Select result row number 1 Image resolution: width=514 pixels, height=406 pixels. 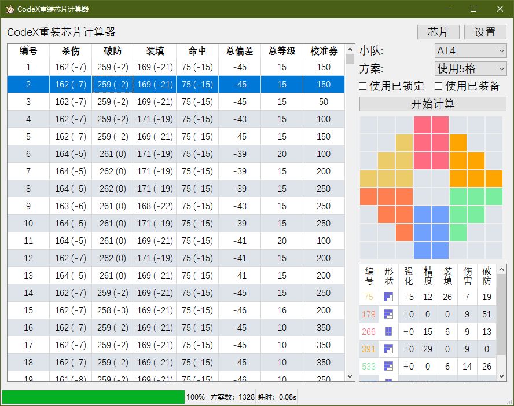pos(176,67)
